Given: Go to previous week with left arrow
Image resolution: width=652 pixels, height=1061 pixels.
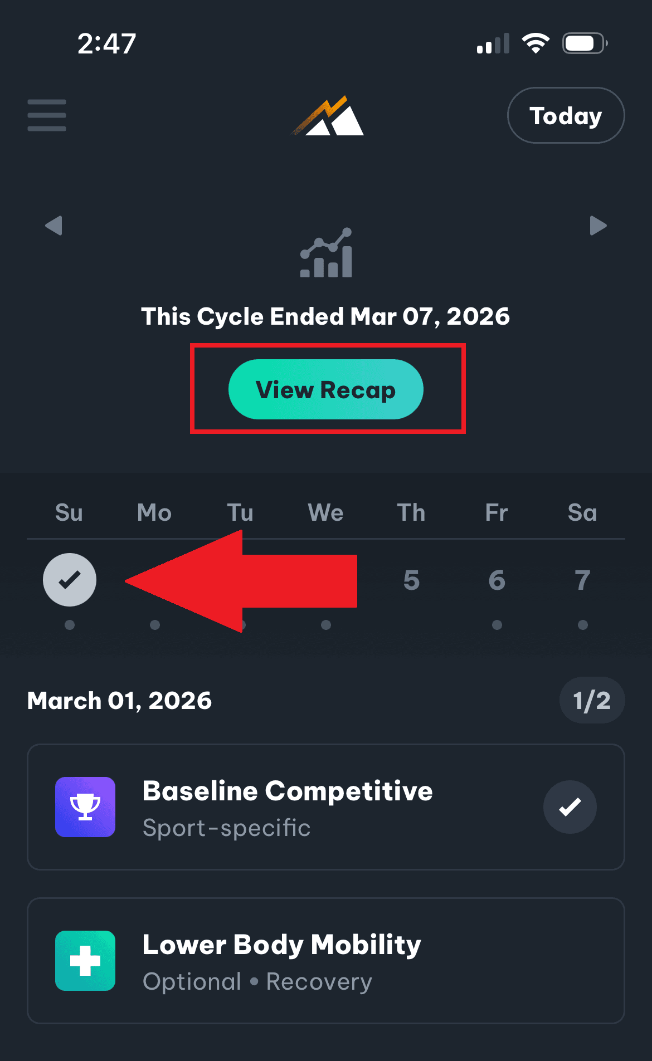Looking at the screenshot, I should point(53,226).
